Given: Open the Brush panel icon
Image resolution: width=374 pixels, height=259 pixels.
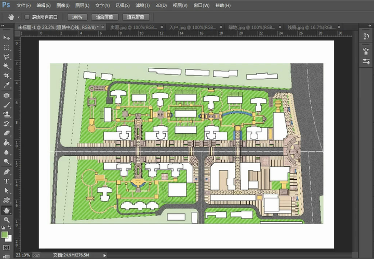Looking at the screenshot, I should click(366, 61).
